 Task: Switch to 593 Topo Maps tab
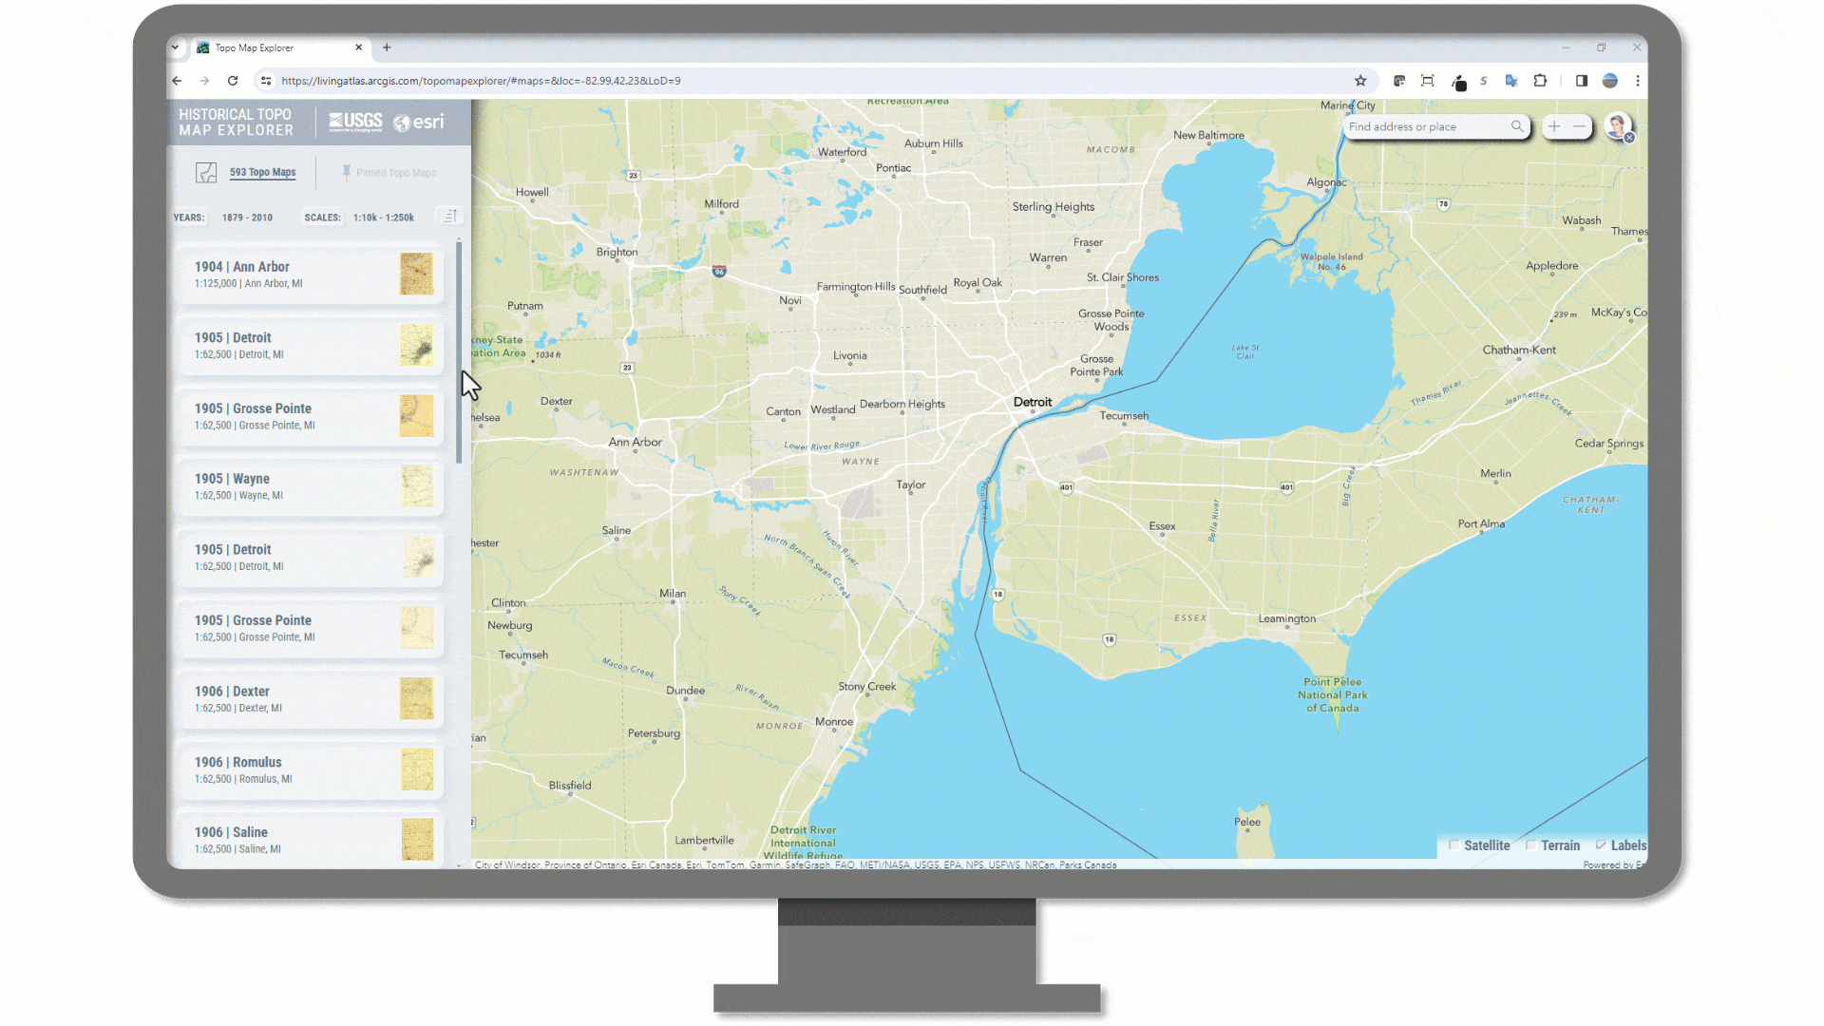262,173
